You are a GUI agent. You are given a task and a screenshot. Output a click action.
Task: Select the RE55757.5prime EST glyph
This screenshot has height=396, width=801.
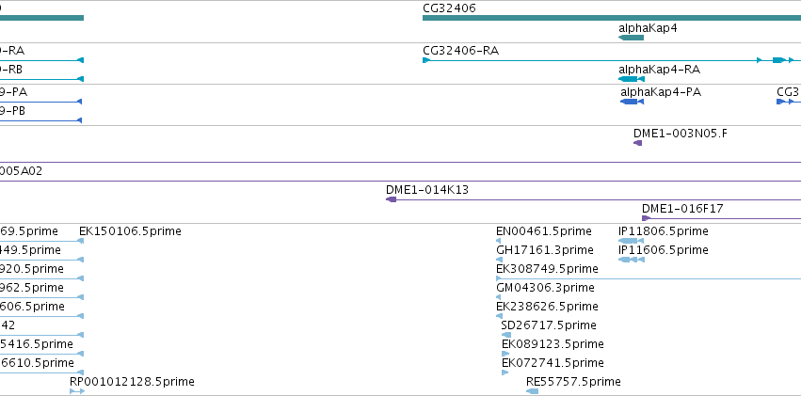tap(533, 391)
